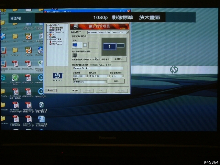The height and width of the screenshot is (165, 220).
Task: Click the 偵測顯示器 detect displays button
Action: pyautogui.click(x=119, y=59)
